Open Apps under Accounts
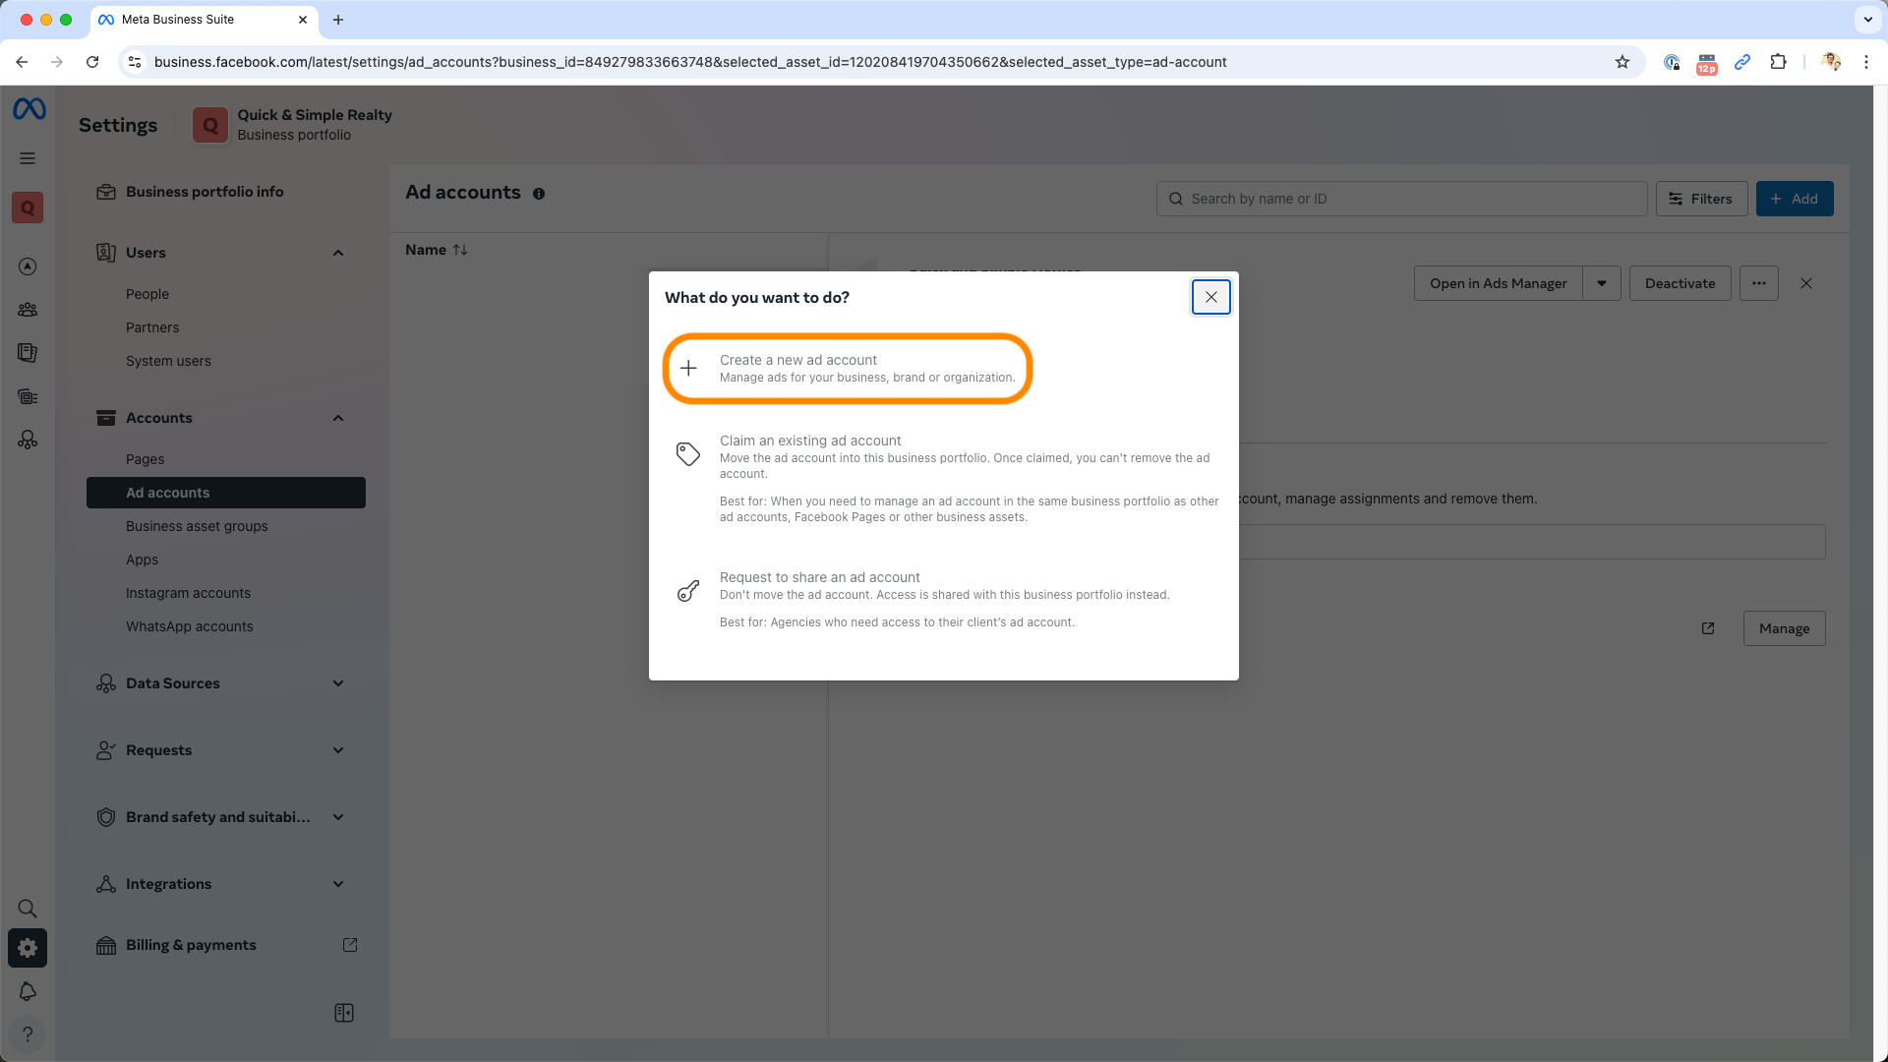Screen dimensions: 1888x1062 pyautogui.click(x=142, y=560)
